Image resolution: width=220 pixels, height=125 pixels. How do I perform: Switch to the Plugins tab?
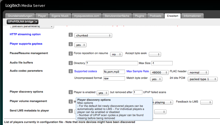pyautogui.click(x=140, y=16)
